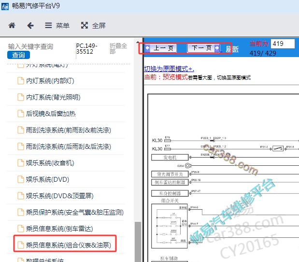Click the 查询 search button
The image size is (299, 262).
tap(18, 55)
